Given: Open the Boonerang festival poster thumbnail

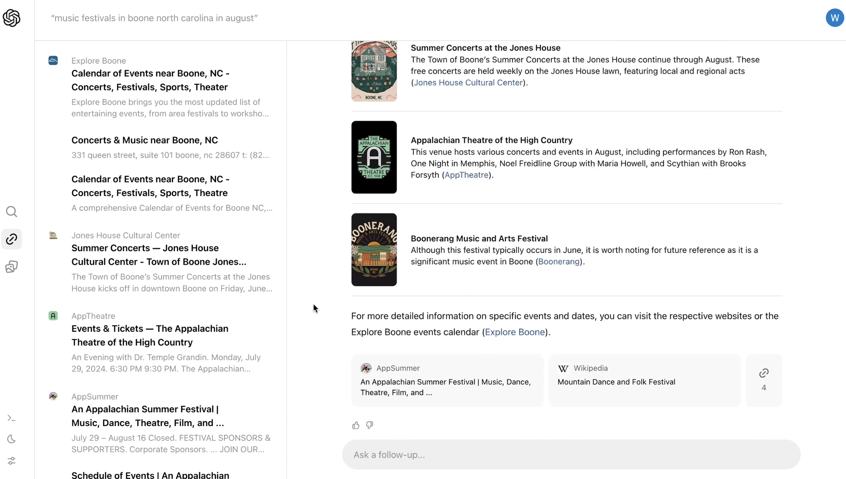Looking at the screenshot, I should point(374,249).
